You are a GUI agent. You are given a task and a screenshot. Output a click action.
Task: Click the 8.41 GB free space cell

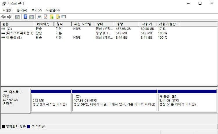click(x=146, y=38)
